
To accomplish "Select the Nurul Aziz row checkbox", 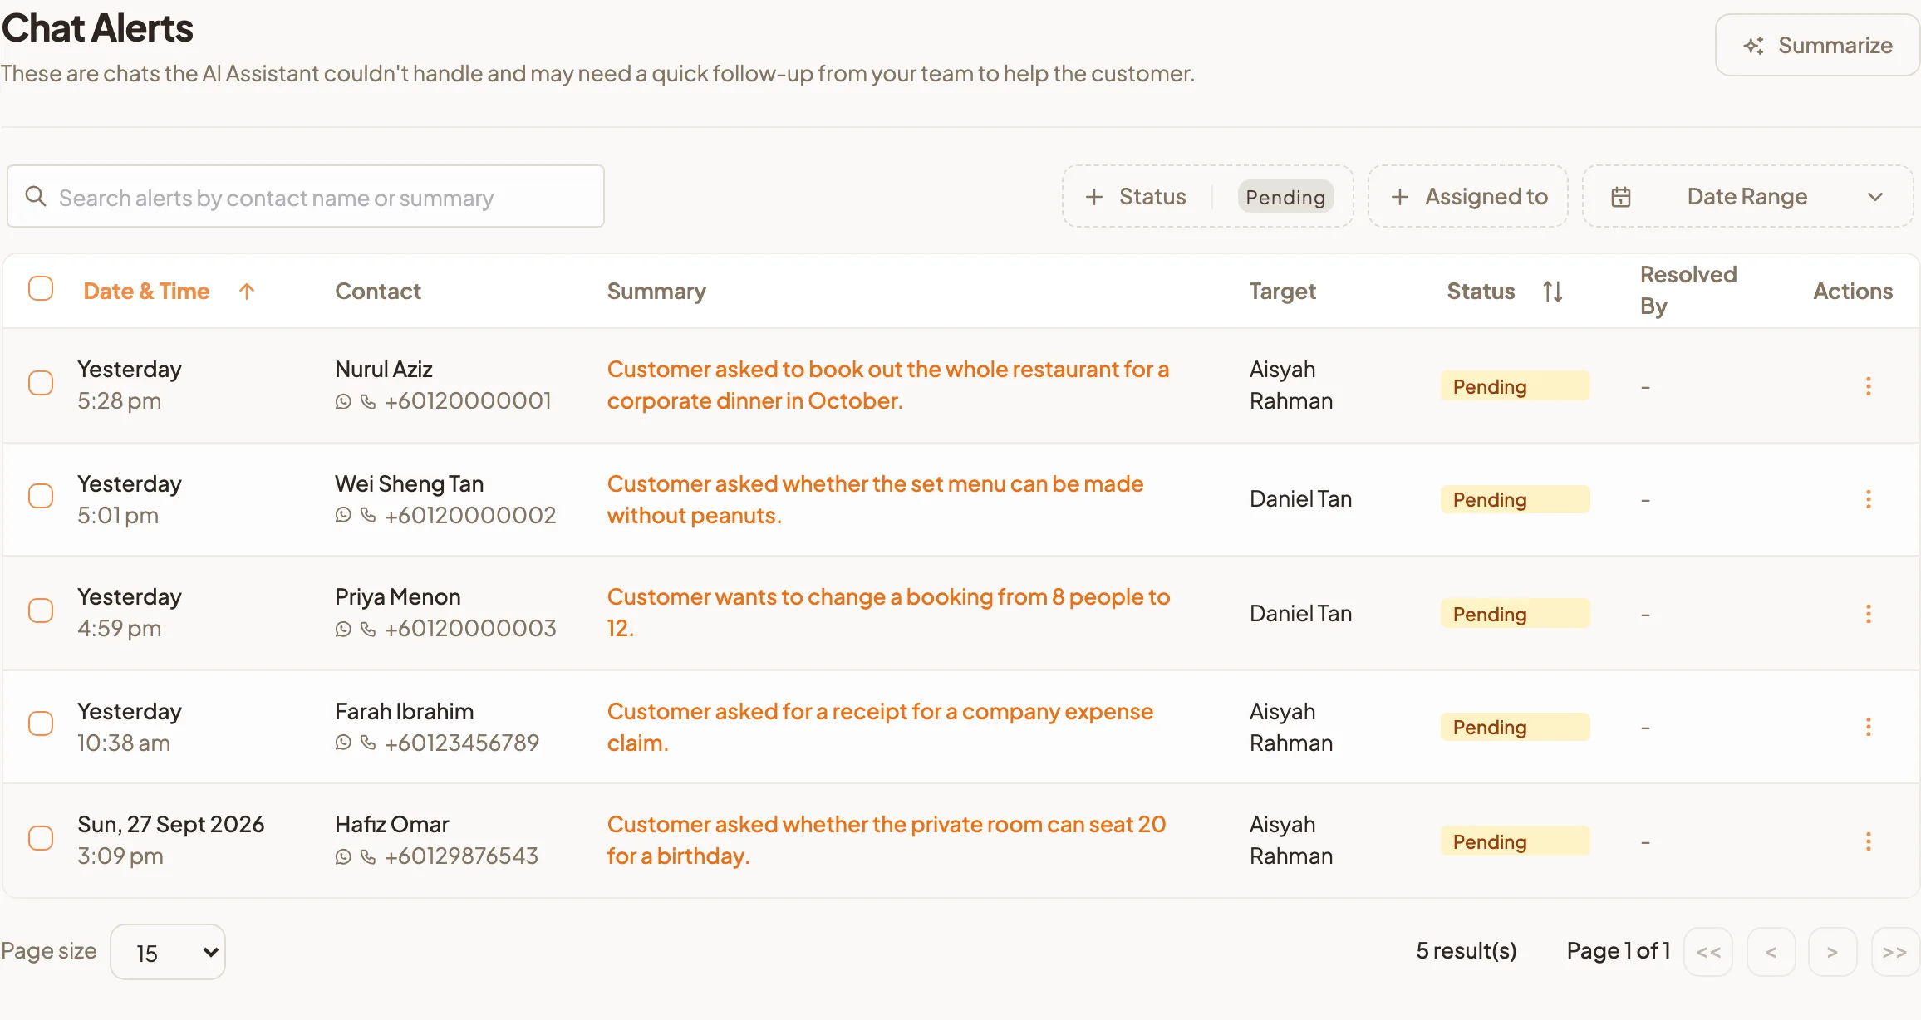I will pos(41,383).
